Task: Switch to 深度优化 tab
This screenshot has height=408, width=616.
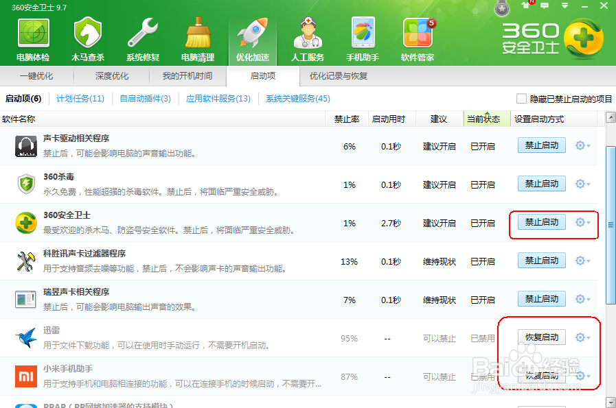Action: click(x=111, y=76)
